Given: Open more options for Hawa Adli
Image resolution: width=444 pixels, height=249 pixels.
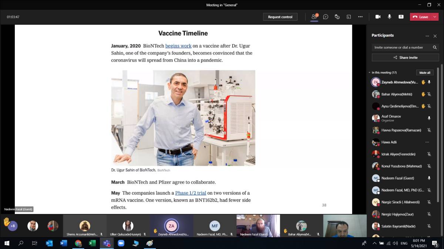Looking at the screenshot, I should pos(427,142).
